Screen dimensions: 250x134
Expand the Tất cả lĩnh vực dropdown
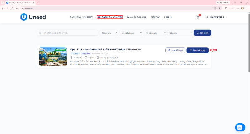131,33
